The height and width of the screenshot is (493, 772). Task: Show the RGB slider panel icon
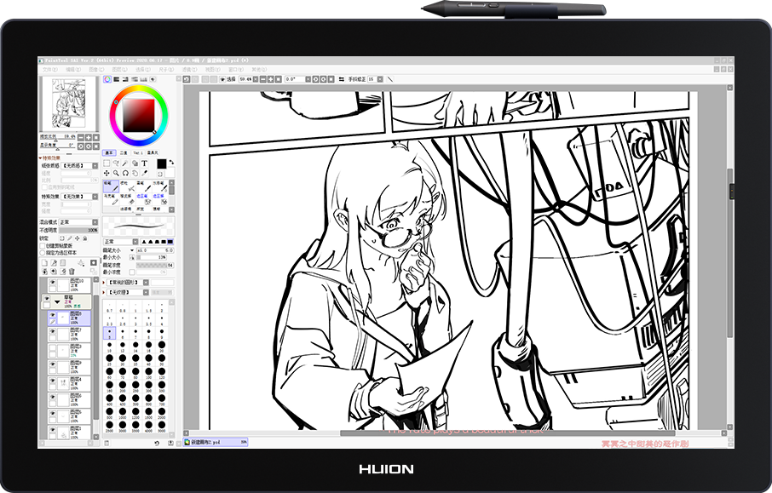[x=116, y=79]
